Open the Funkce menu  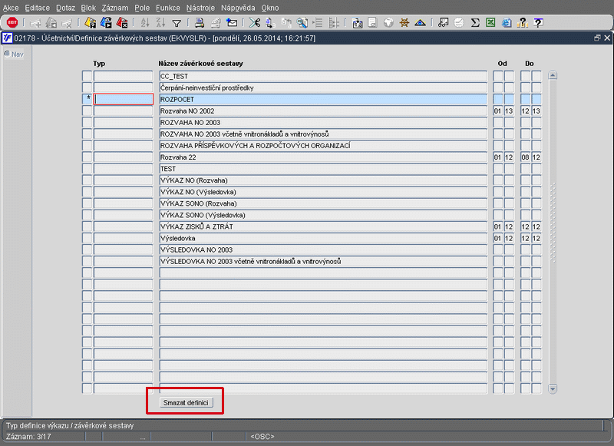coord(168,8)
